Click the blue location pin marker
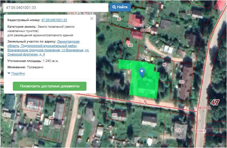The width and height of the screenshot is (227, 148). (142, 72)
